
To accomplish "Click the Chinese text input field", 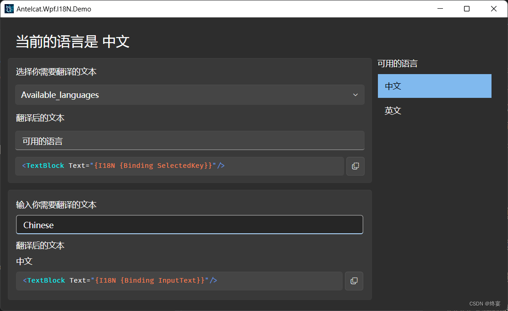I will coord(190,225).
